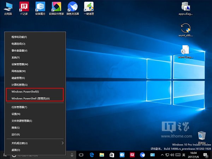
Task: Open the touch keyboard tray icon
Action: 178,155
